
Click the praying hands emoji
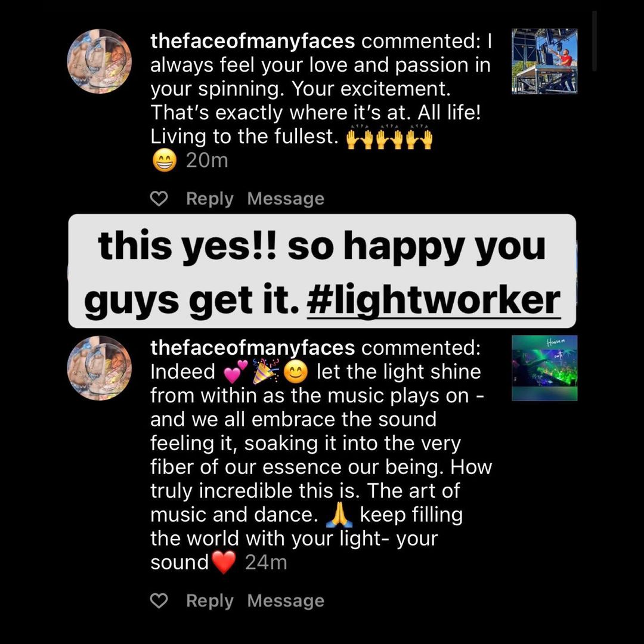pos(339,515)
